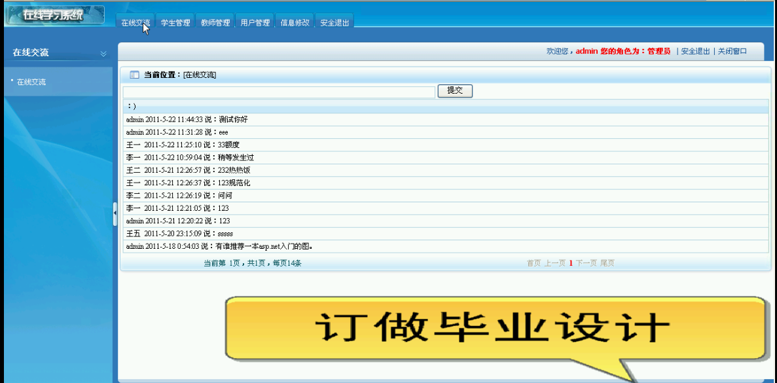Select the message row 稍等发生过
777x383 pixels.
[x=446, y=158]
